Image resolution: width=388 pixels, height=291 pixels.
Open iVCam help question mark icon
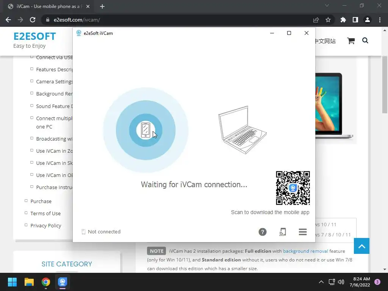pyautogui.click(x=263, y=232)
